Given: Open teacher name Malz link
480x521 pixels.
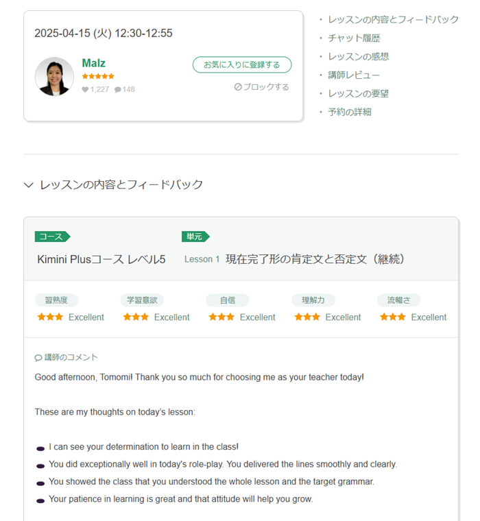Looking at the screenshot, I should pos(93,63).
